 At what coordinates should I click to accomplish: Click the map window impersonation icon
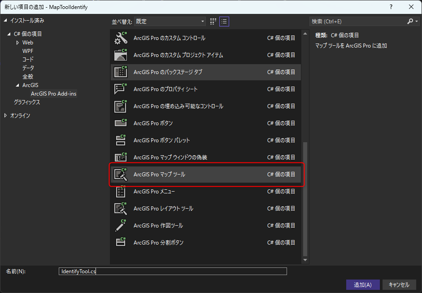click(121, 157)
